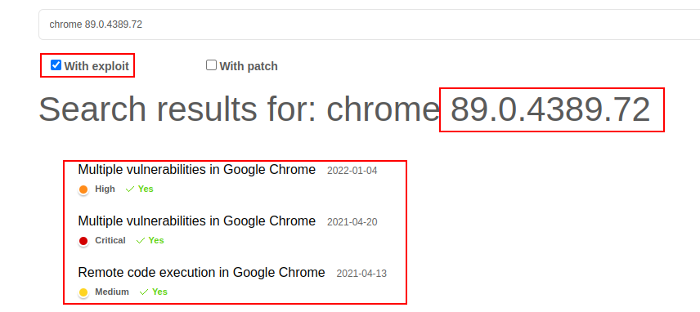Open the 2021-04-20 Multiple vulnerabilities in Google Chrome result

tap(197, 221)
